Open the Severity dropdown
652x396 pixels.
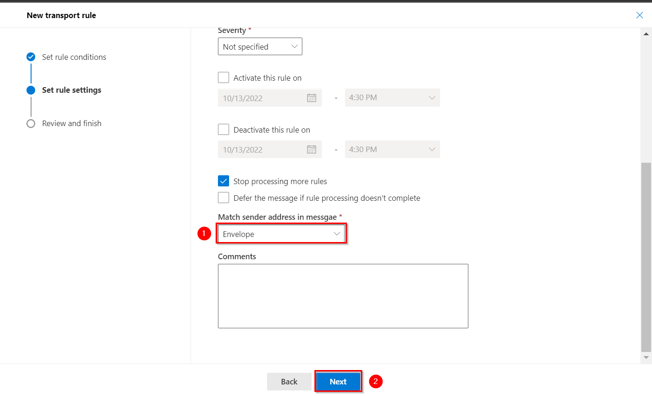coord(260,46)
